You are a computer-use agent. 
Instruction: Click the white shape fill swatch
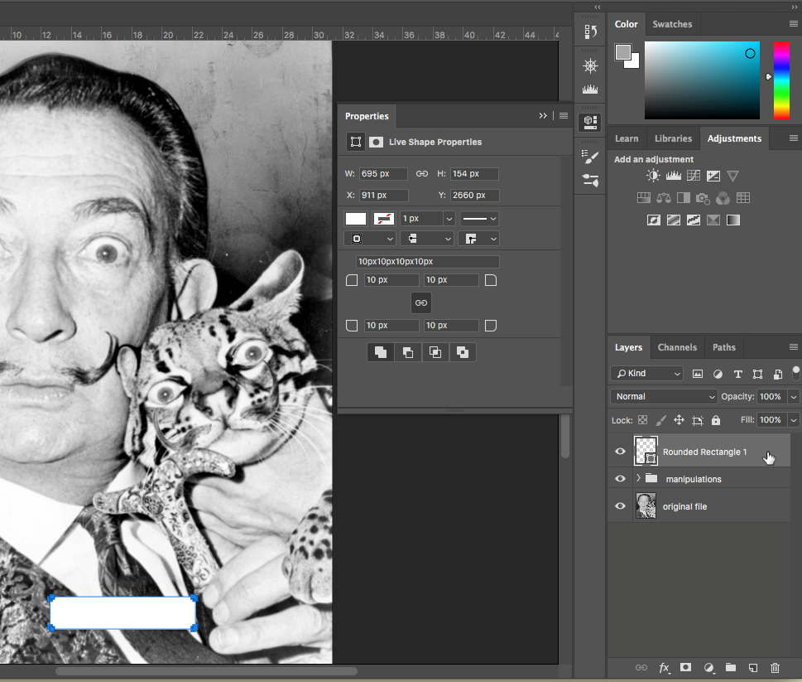tap(356, 219)
